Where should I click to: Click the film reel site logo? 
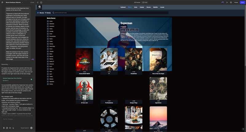tap(40, 7)
